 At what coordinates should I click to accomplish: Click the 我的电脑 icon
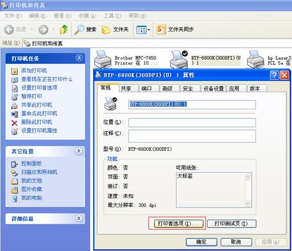click(x=15, y=198)
